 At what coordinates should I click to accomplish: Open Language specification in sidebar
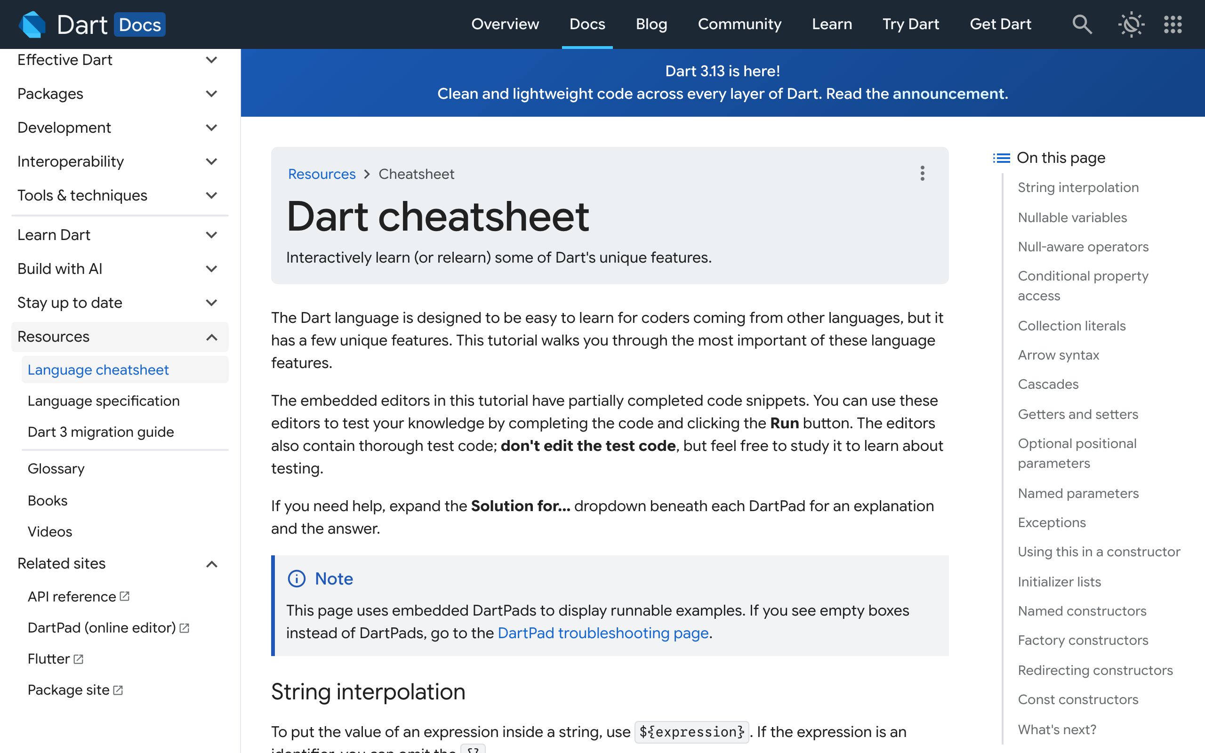[x=104, y=401]
